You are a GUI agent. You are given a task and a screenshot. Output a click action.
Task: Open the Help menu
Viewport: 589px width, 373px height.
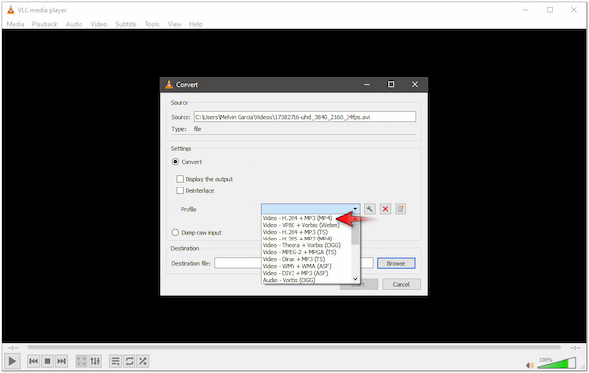tap(196, 24)
